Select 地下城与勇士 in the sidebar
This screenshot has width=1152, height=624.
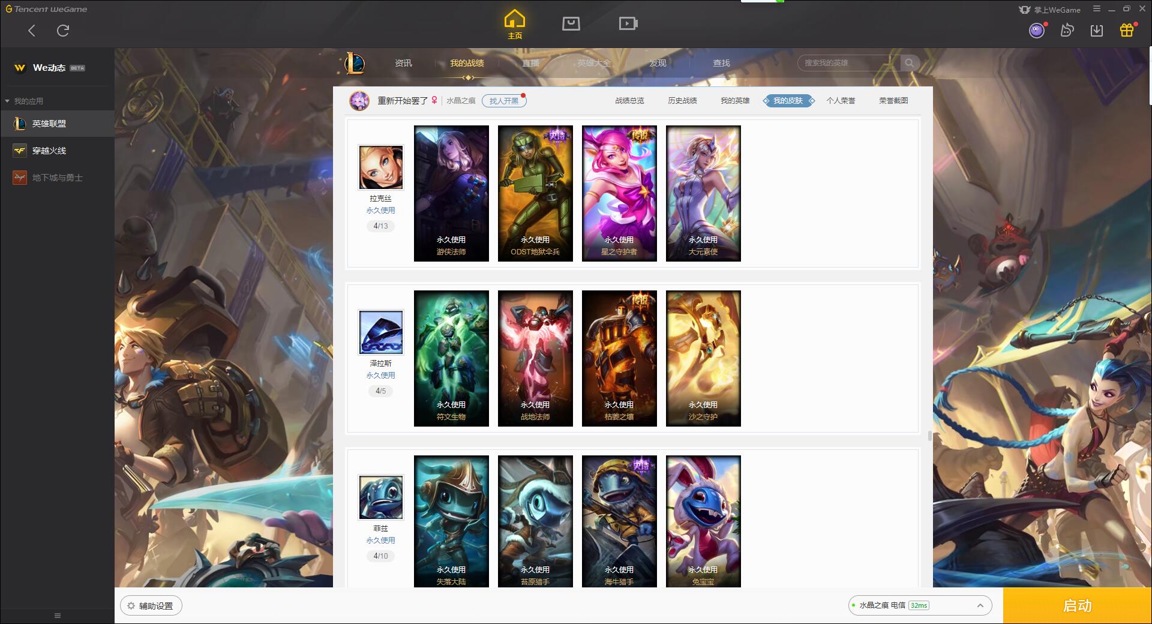point(57,178)
